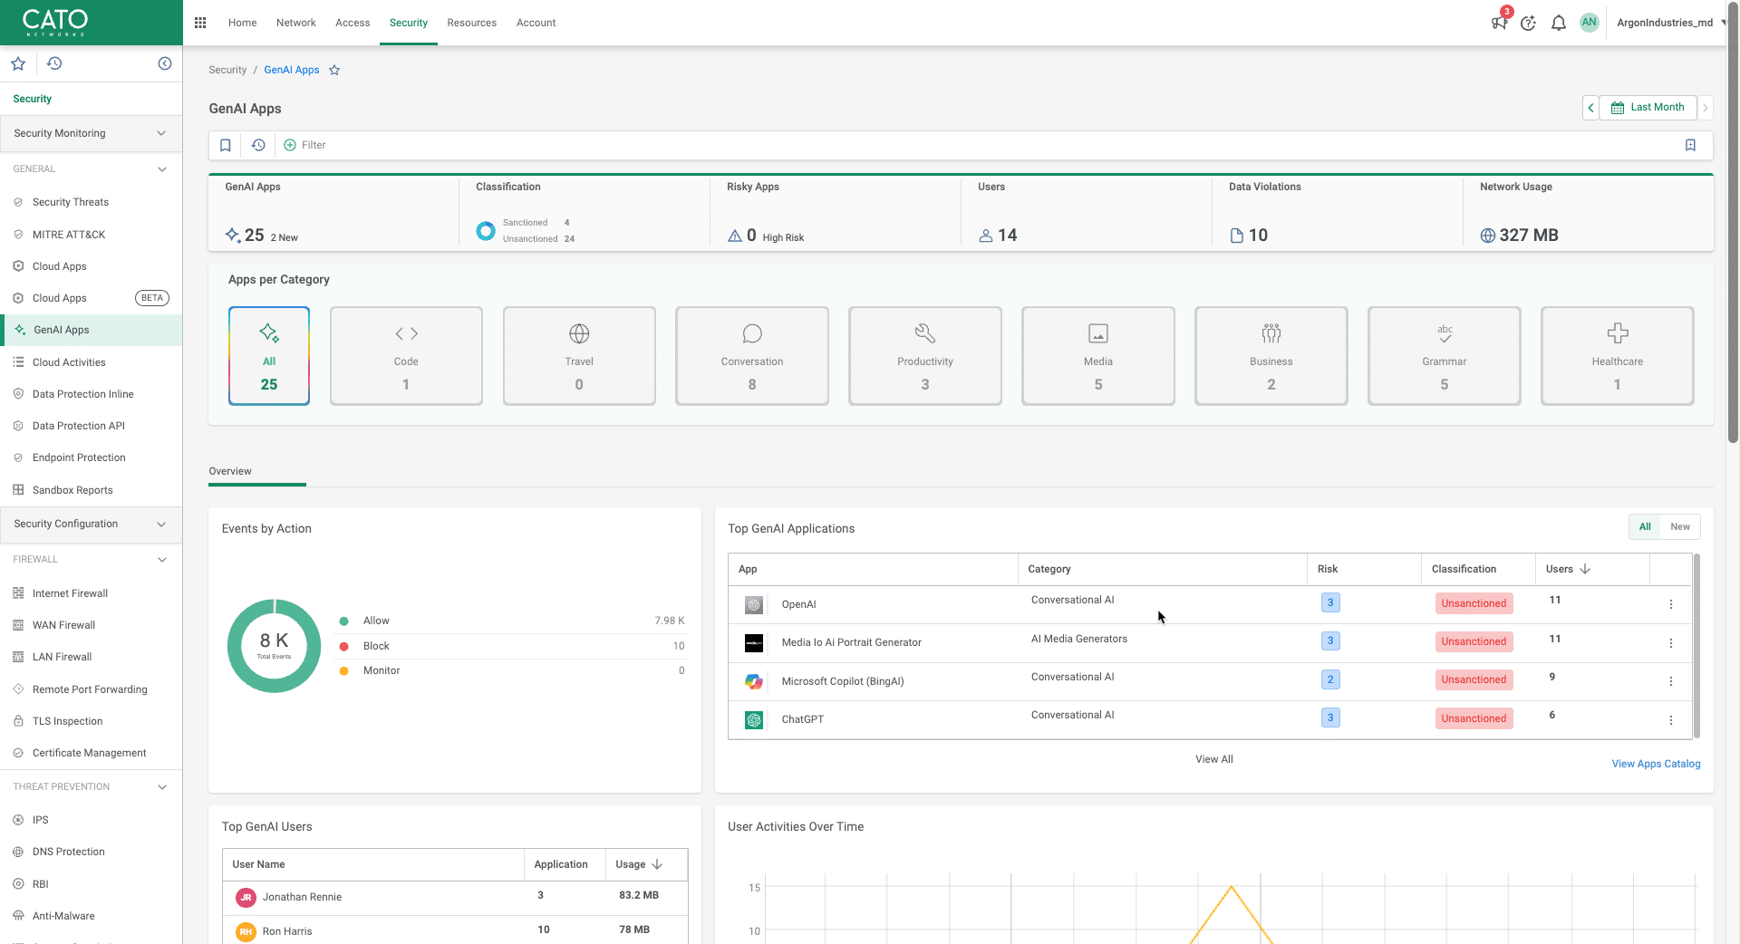Viewport: 1740px width, 944px height.
Task: Select the Conversation category card
Action: tap(752, 356)
